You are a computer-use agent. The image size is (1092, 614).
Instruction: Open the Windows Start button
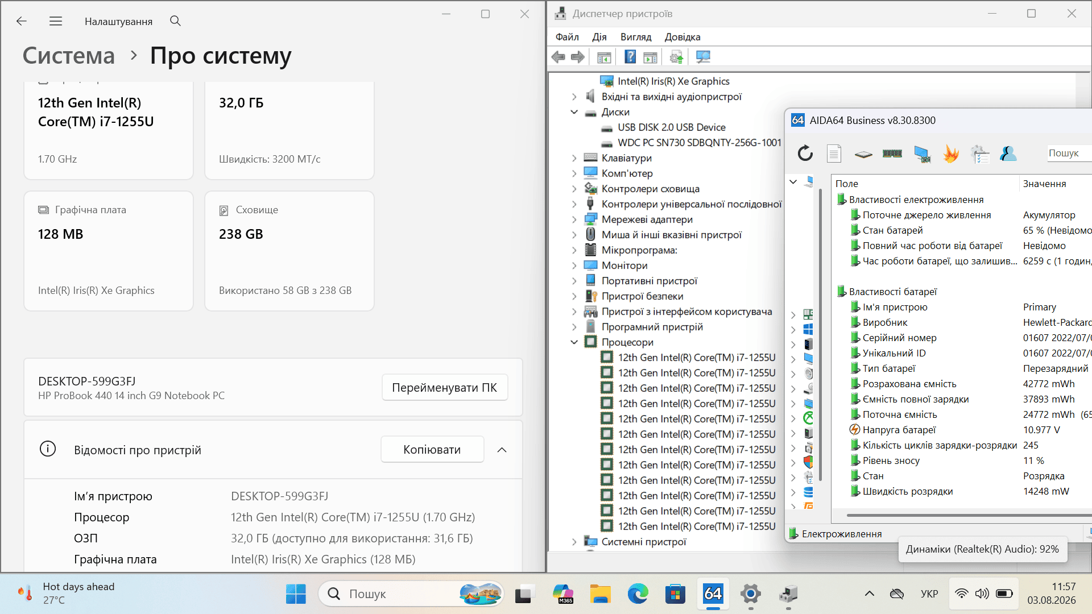(296, 594)
